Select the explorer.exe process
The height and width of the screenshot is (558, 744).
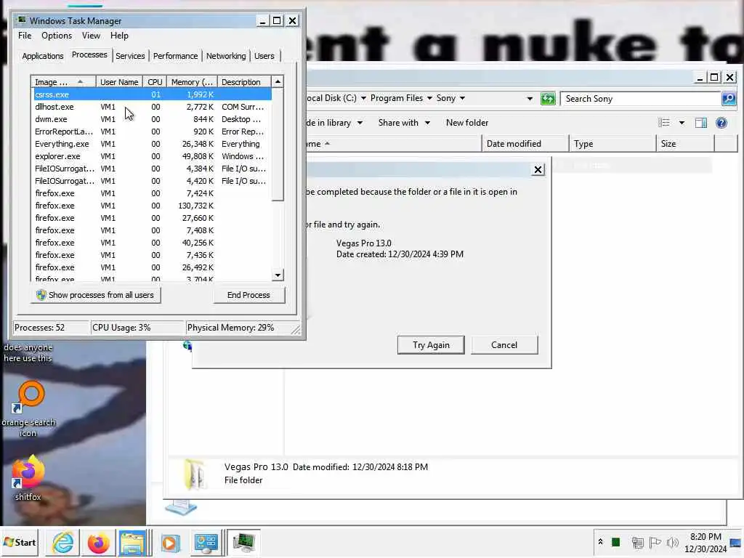pyautogui.click(x=152, y=156)
